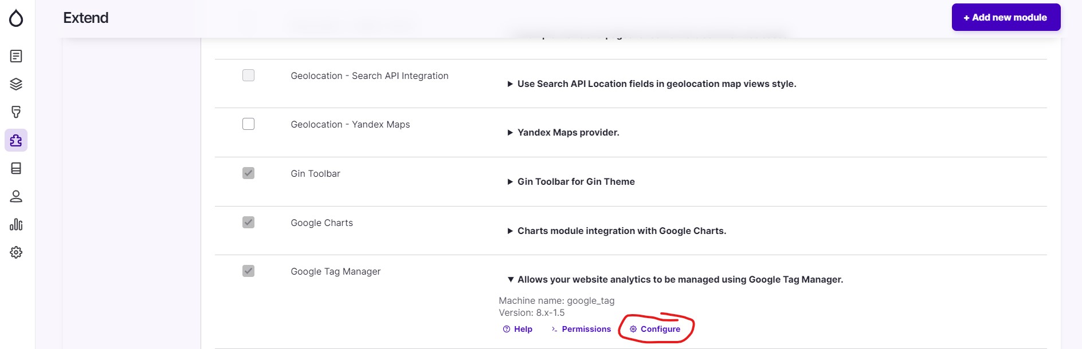Open the Appearance paintbrush icon in sidebar
1082x349 pixels.
pos(16,112)
